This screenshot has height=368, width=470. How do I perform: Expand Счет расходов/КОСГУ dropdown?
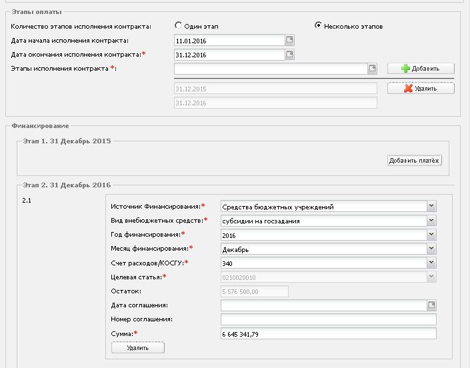(x=431, y=263)
